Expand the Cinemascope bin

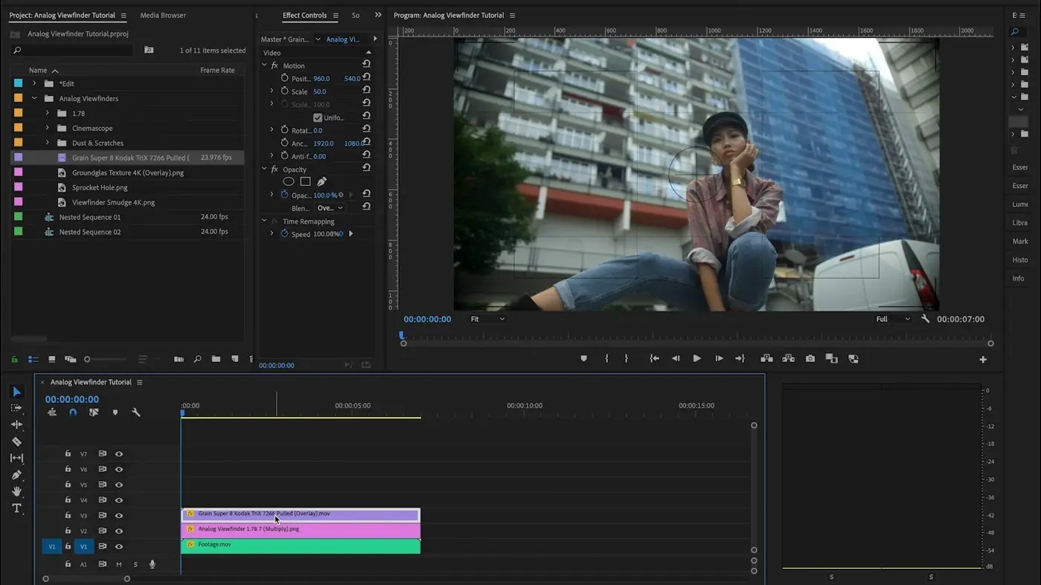[x=48, y=128]
